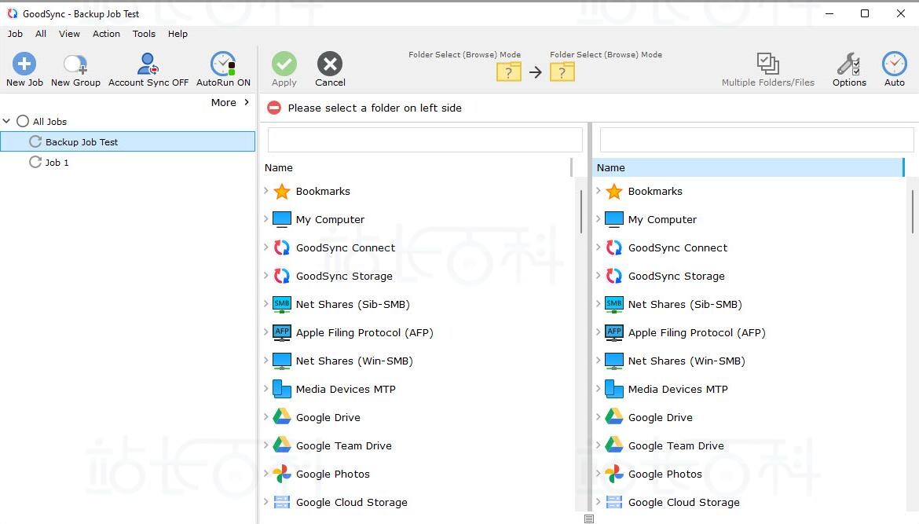Select Net Shares (Sib-SMB) in the right pane
Screen dimensions: 919x524
point(685,304)
